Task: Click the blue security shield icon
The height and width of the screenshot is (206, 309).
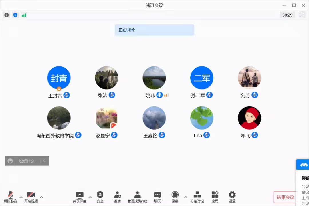Action: (x=15, y=15)
